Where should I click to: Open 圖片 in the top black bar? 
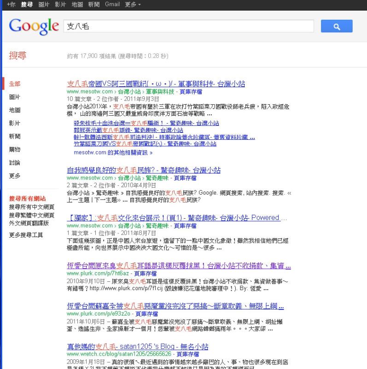[x=44, y=5]
